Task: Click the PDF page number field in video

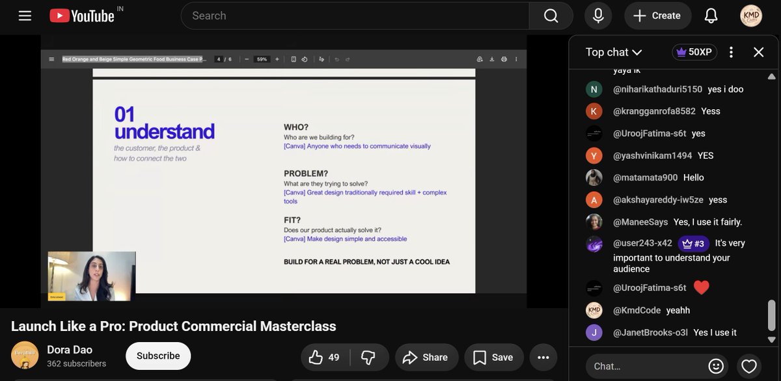Action: [219, 59]
